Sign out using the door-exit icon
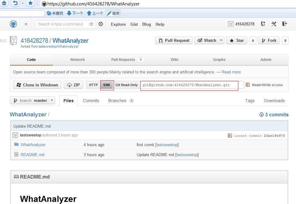The height and width of the screenshot is (204, 296). 284,24
